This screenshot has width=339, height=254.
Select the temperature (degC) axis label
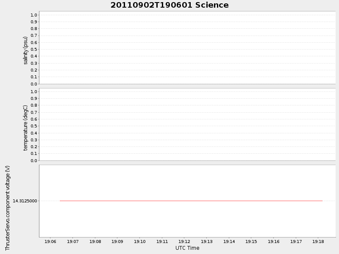click(25, 128)
